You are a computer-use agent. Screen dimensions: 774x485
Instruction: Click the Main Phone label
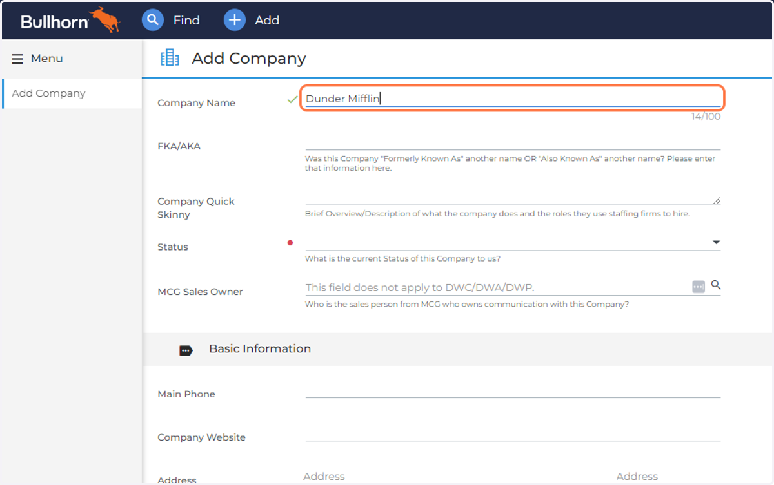186,394
